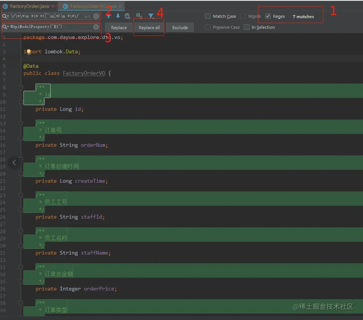
Task: Focus the @ApiModelProperty replace input field
Action: (x=51, y=27)
